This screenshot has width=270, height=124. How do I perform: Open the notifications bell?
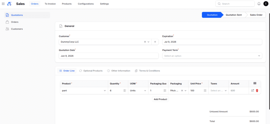[x=259, y=4]
